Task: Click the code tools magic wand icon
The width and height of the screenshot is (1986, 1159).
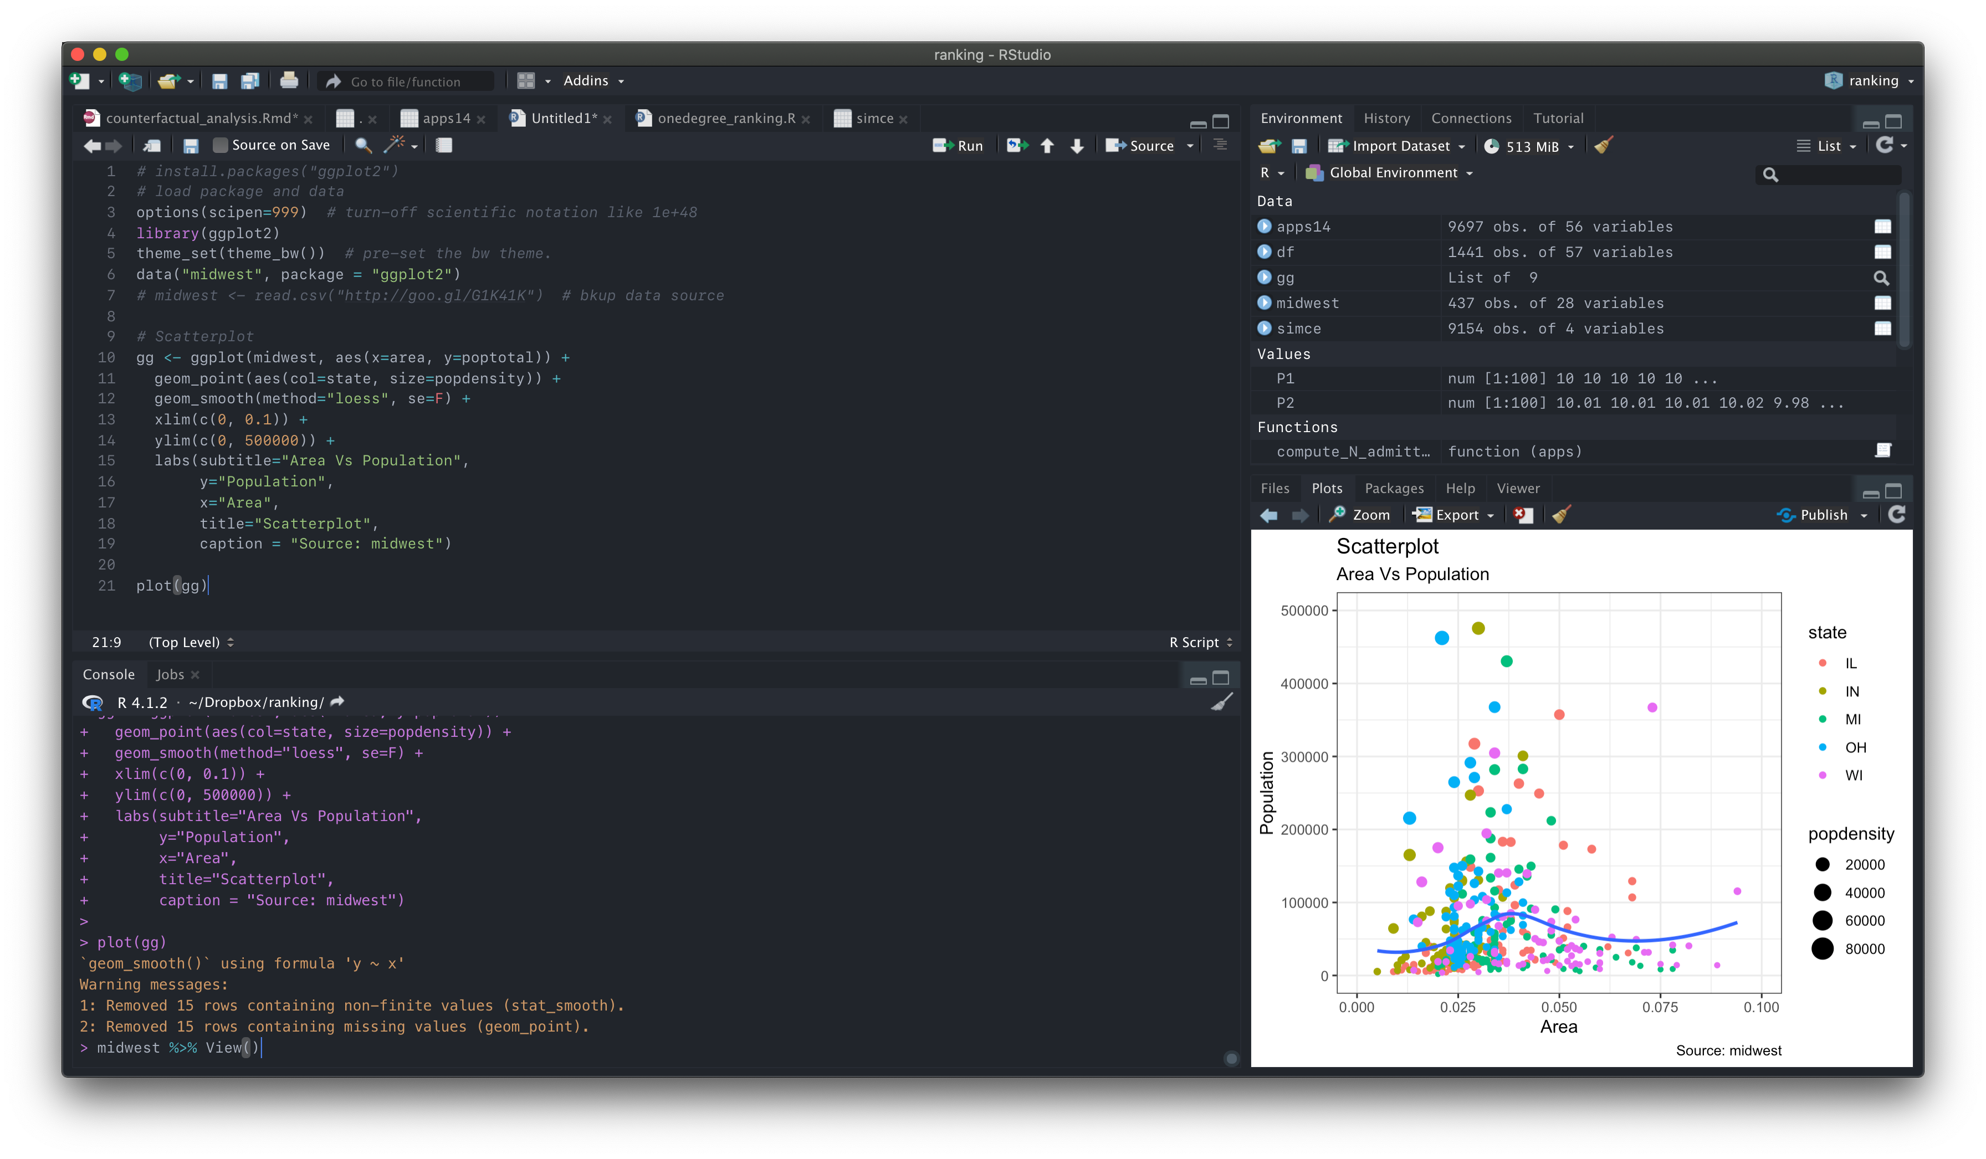Action: click(x=394, y=145)
